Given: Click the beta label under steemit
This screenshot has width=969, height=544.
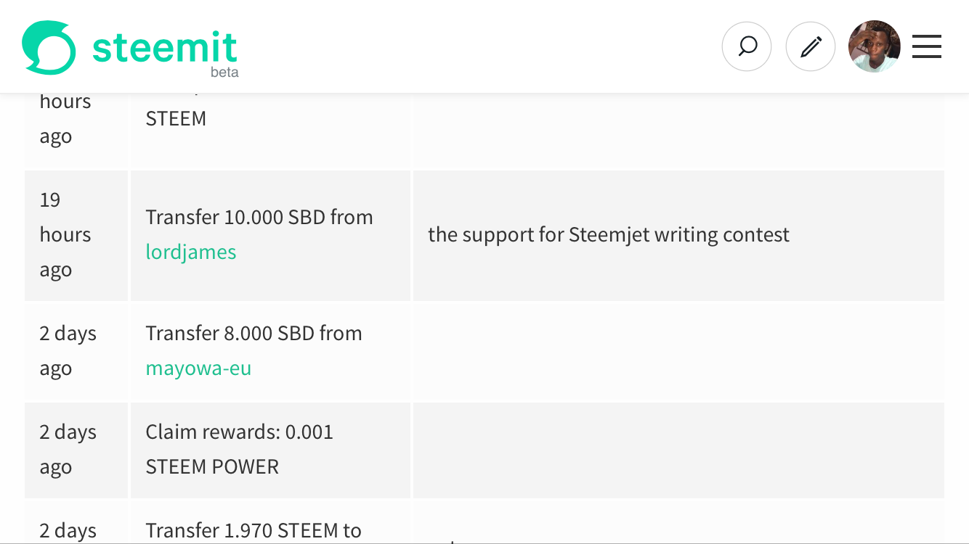Looking at the screenshot, I should tap(224, 73).
